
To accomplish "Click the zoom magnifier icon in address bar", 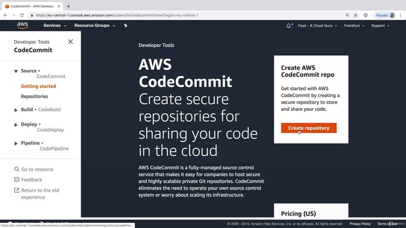I will (347, 15).
